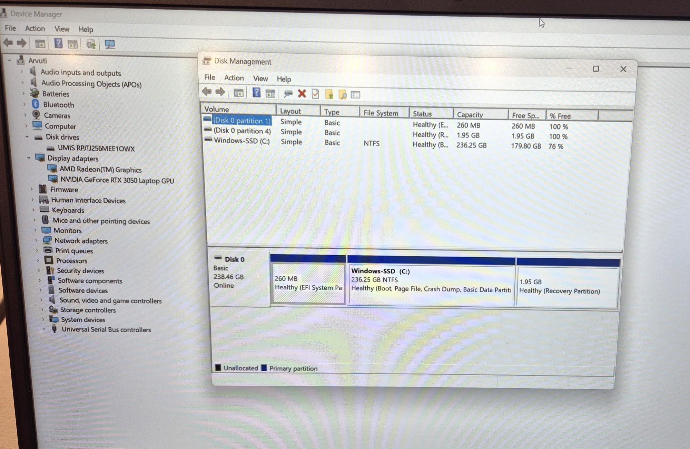This screenshot has width=690, height=449.
Task: Toggle console tree button in Disk Management toolbar
Action: pos(238,93)
